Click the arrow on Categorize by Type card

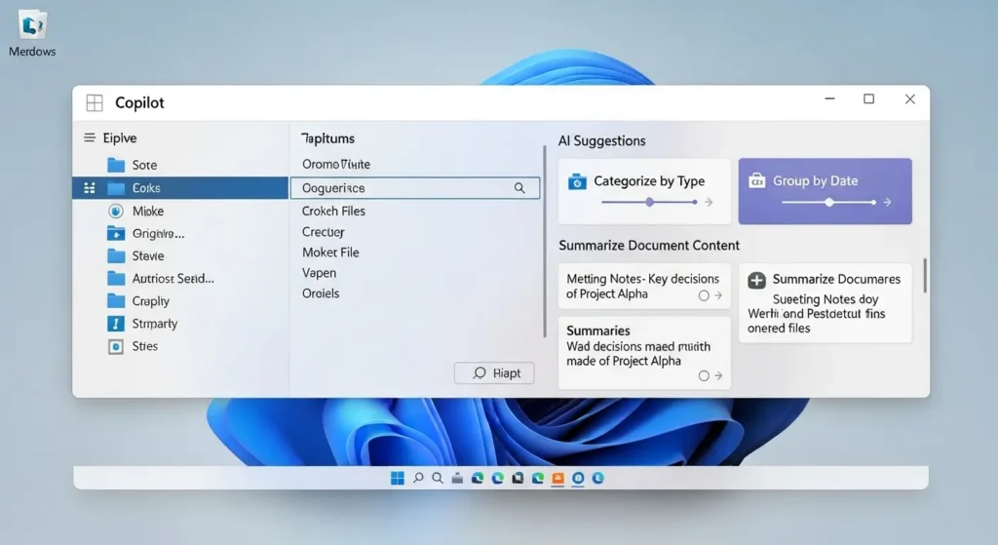(x=709, y=202)
